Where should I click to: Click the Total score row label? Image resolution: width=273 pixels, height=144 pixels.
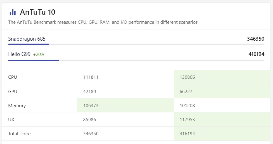tap(19, 133)
